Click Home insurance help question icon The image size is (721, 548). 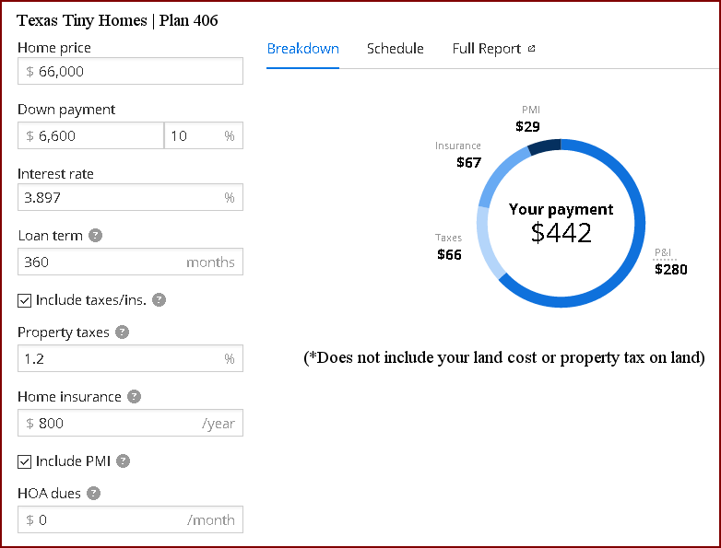click(135, 397)
